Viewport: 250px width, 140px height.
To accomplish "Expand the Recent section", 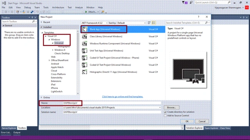I will coord(42,22).
